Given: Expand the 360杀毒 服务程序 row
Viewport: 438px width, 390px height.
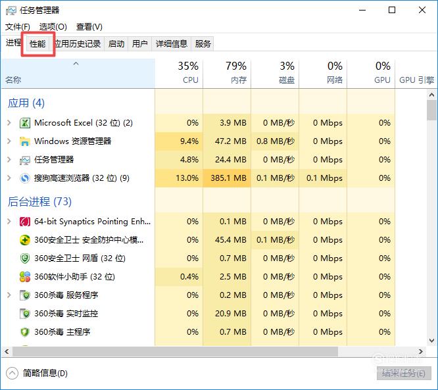Looking at the screenshot, I should coord(9,295).
